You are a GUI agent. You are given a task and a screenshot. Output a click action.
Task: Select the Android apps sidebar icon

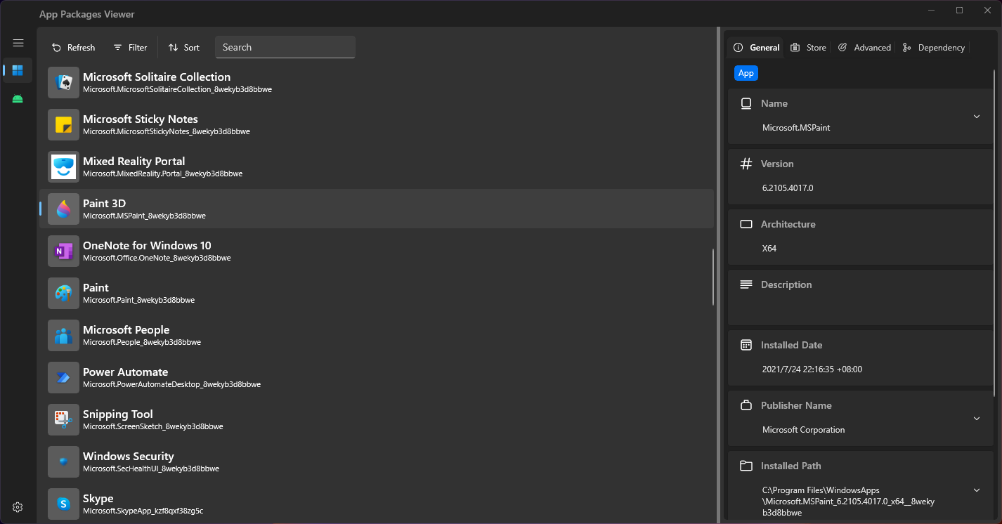[18, 98]
